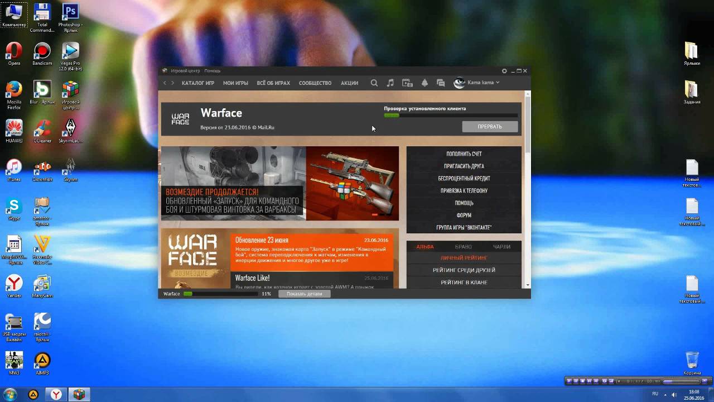Select РЕЙТИНГ В КЛАНЕ

click(x=464, y=283)
